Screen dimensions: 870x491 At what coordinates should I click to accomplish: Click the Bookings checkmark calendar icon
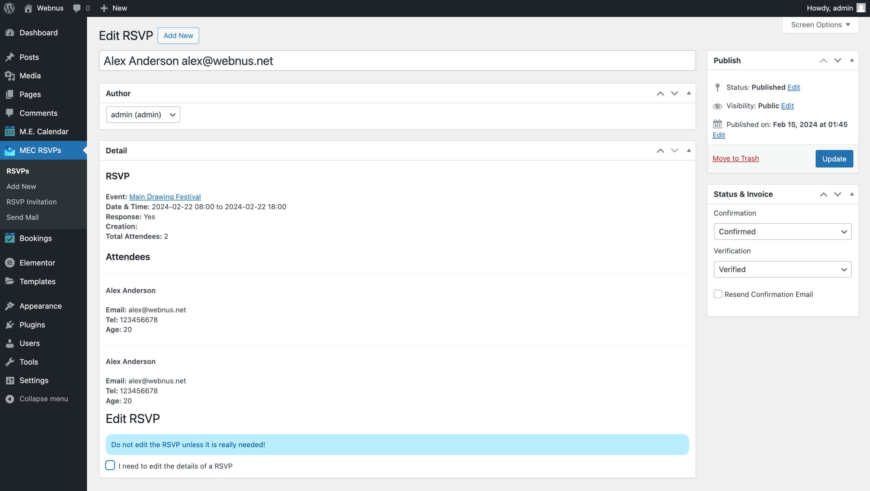pos(10,238)
